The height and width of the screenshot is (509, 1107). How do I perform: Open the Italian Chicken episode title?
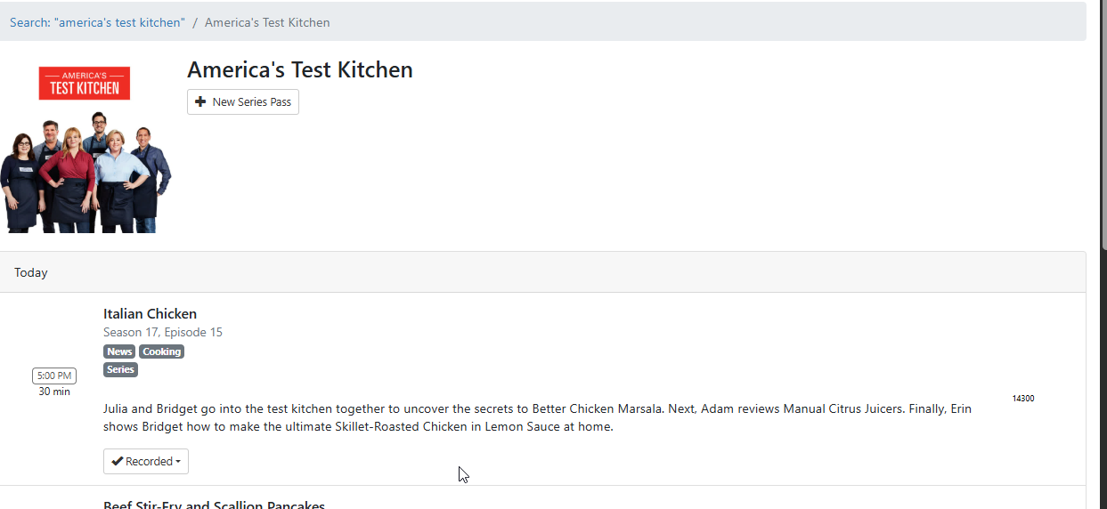(150, 313)
